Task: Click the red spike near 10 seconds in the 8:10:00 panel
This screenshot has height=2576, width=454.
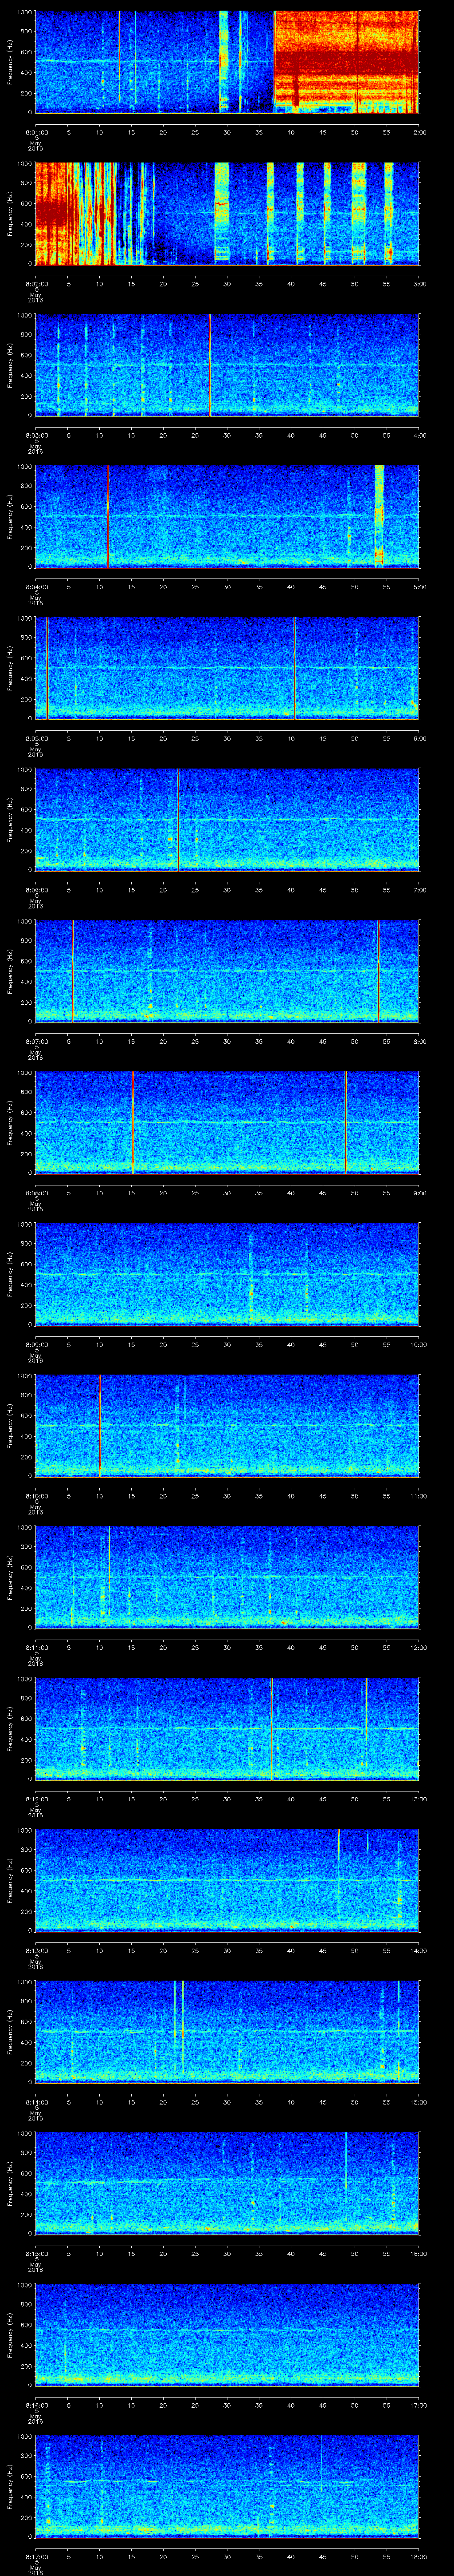Action: coord(100,1425)
